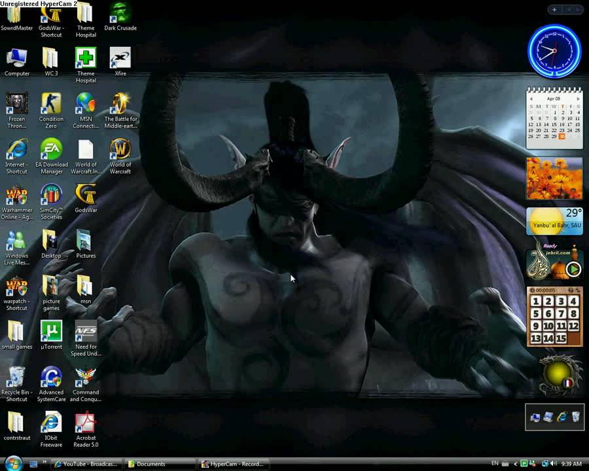
Task: Launch GodsWar icon below World of Warcraft.In
Action: [x=86, y=198]
